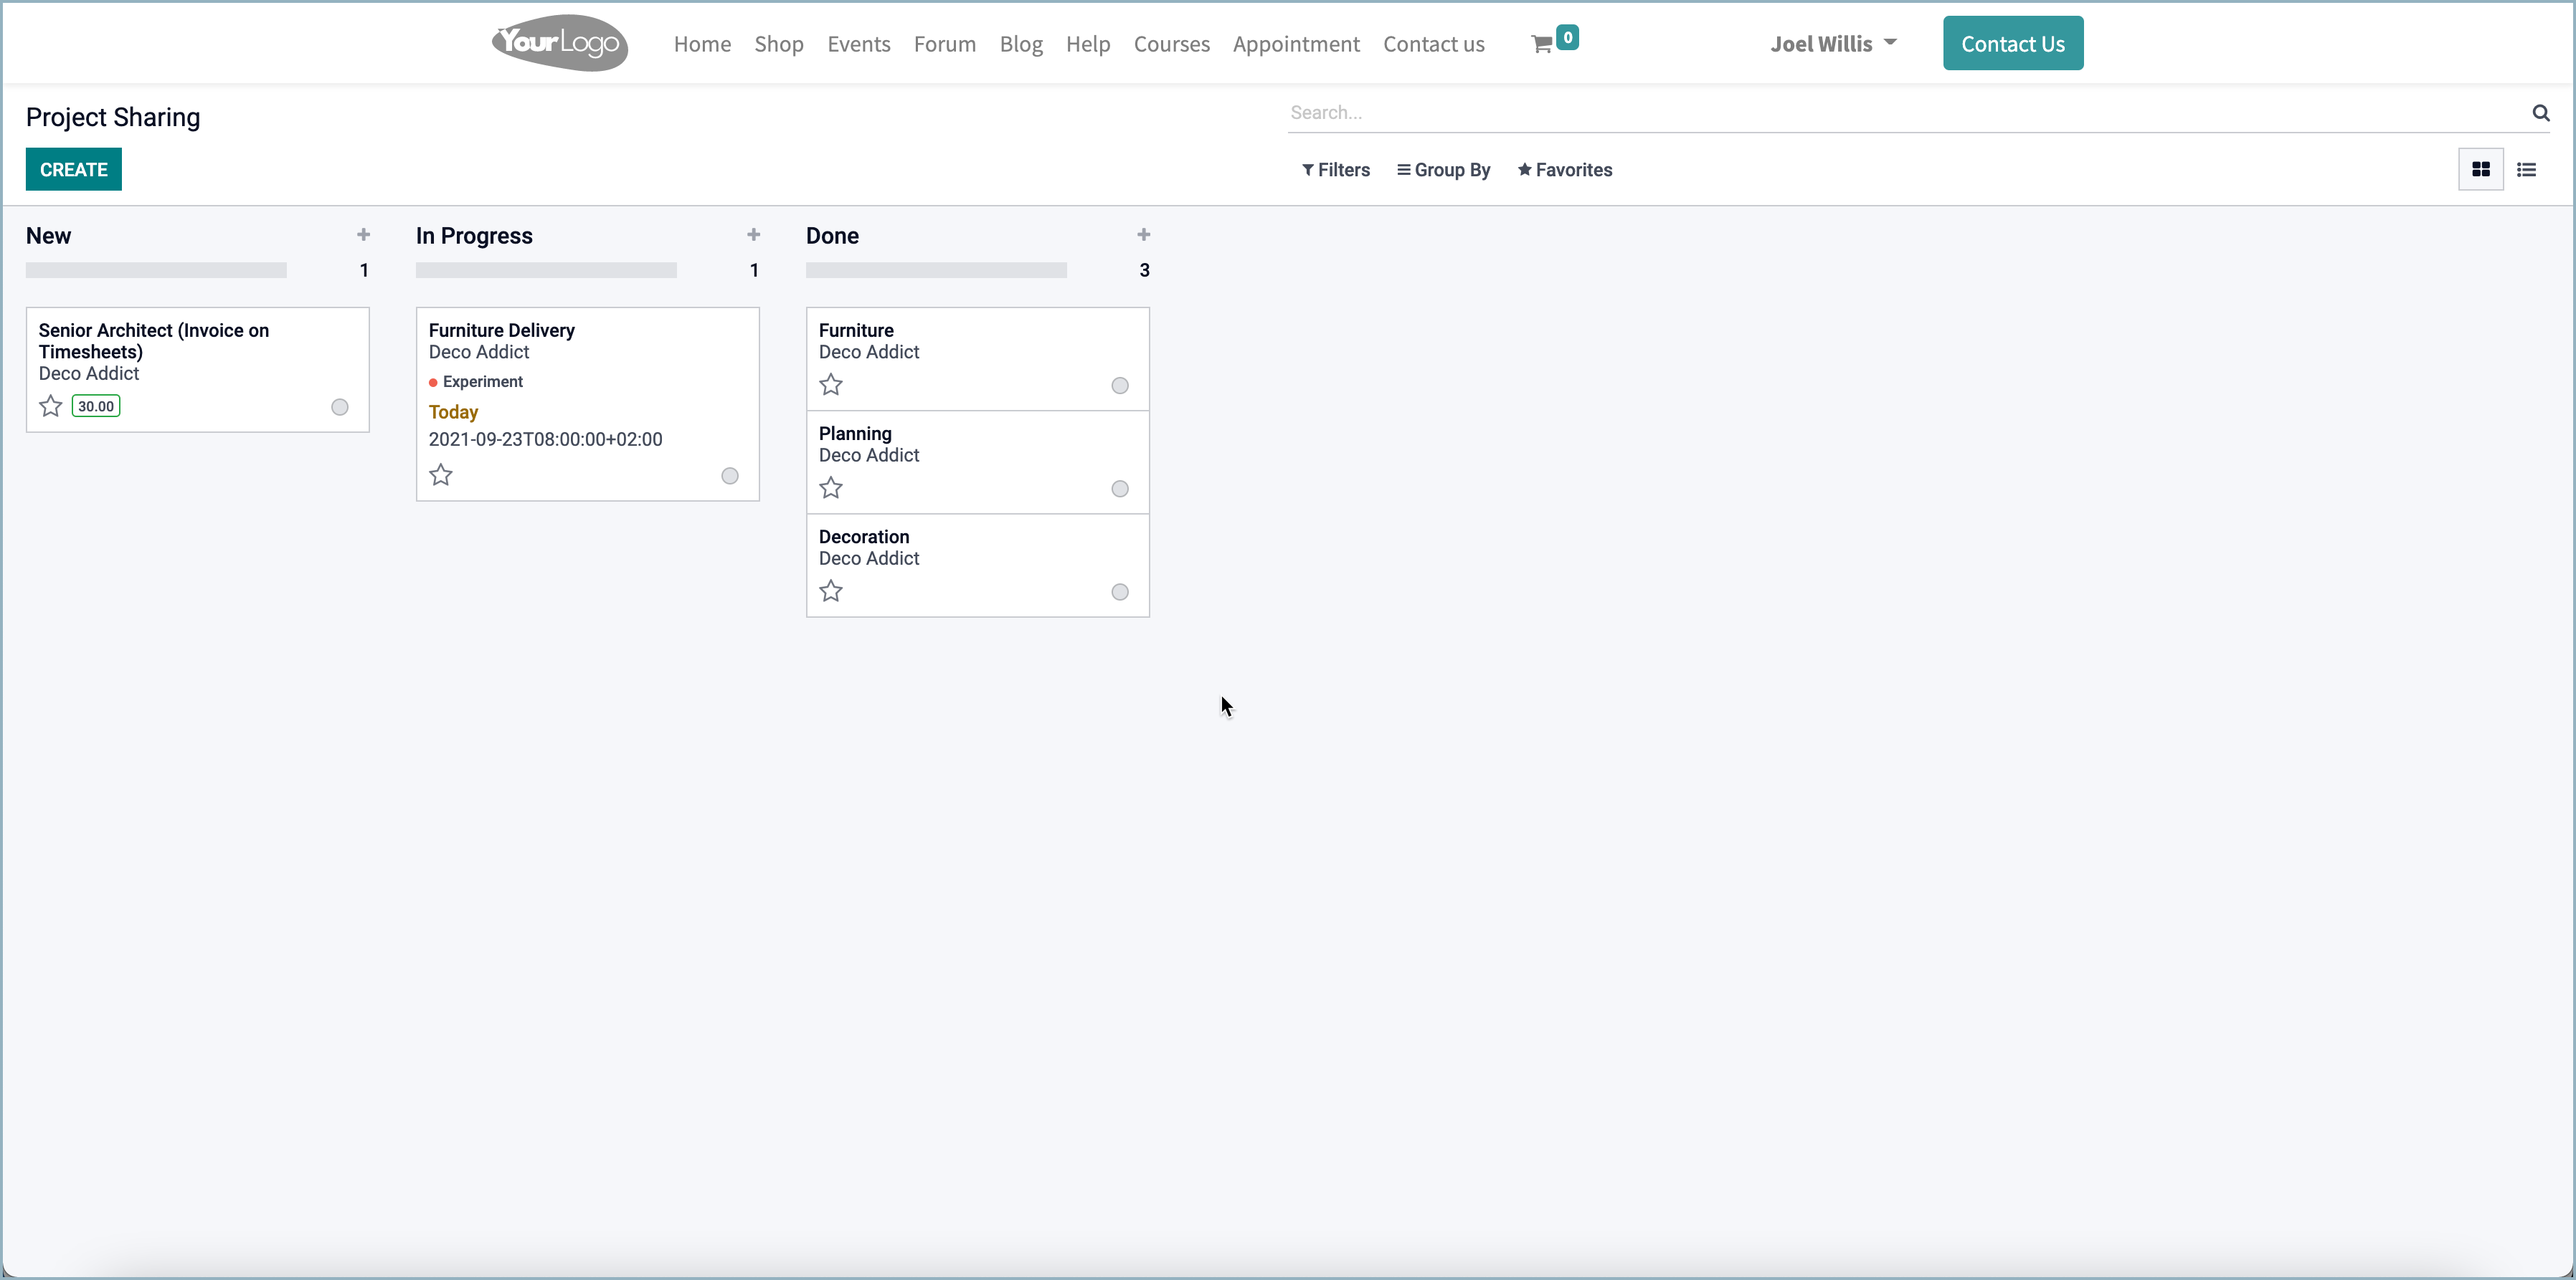Mark Furniture Delivery as favorite
This screenshot has width=2576, height=1280.
(x=441, y=474)
